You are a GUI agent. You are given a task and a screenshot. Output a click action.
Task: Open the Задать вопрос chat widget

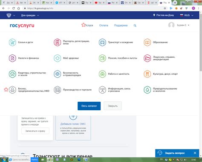[x=175, y=153]
